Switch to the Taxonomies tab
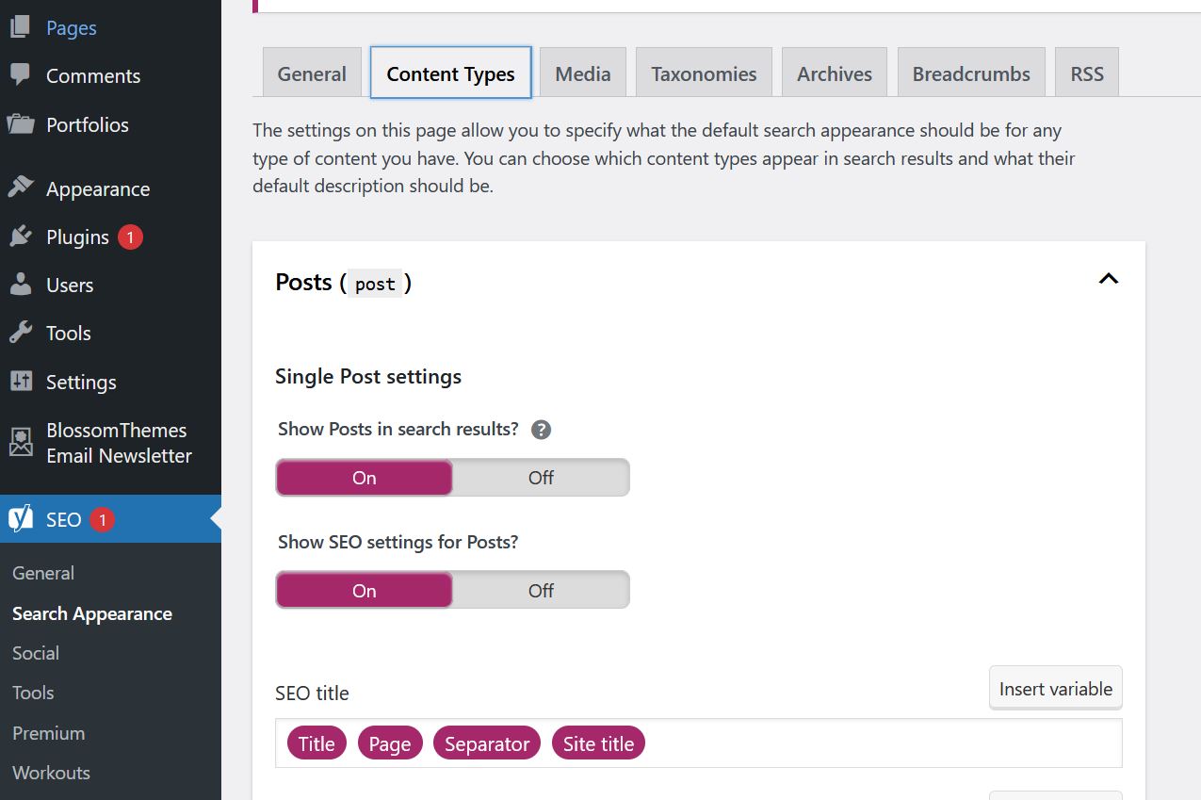 point(704,74)
